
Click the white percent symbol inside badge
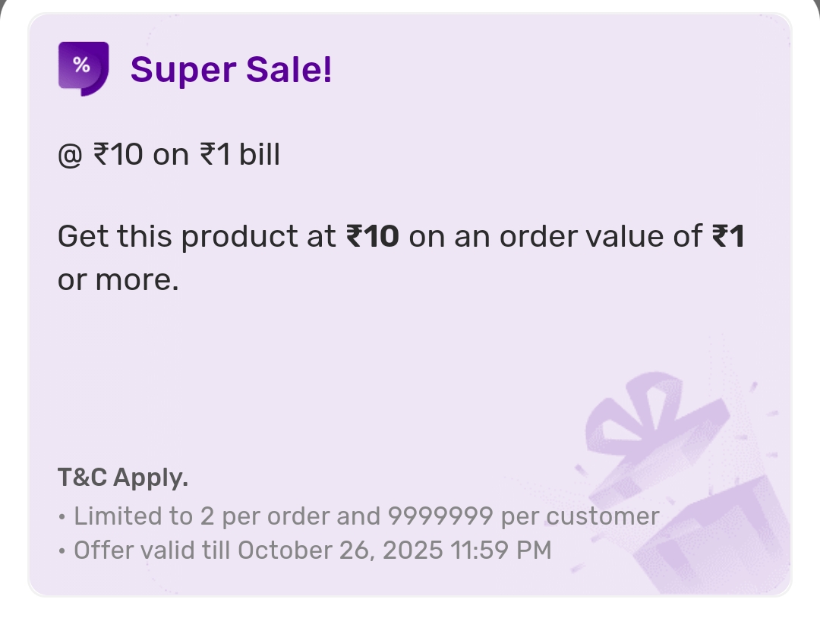pos(81,65)
